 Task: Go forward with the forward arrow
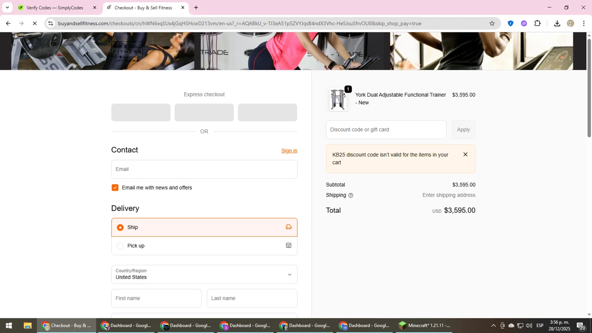21,23
